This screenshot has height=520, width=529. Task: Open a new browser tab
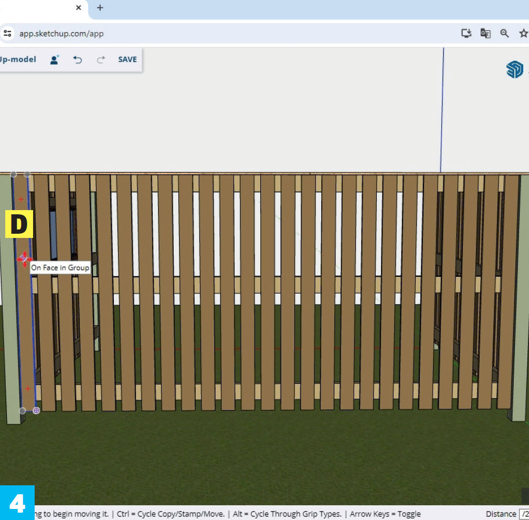(100, 8)
